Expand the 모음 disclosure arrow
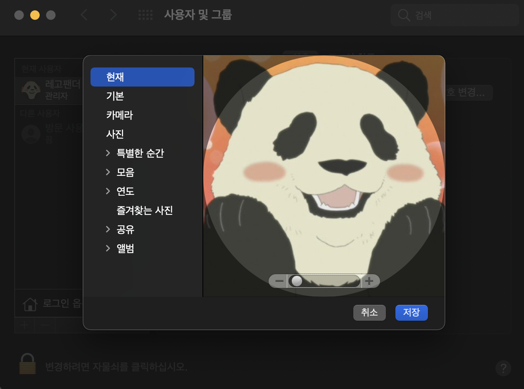This screenshot has height=389, width=524. pos(108,172)
